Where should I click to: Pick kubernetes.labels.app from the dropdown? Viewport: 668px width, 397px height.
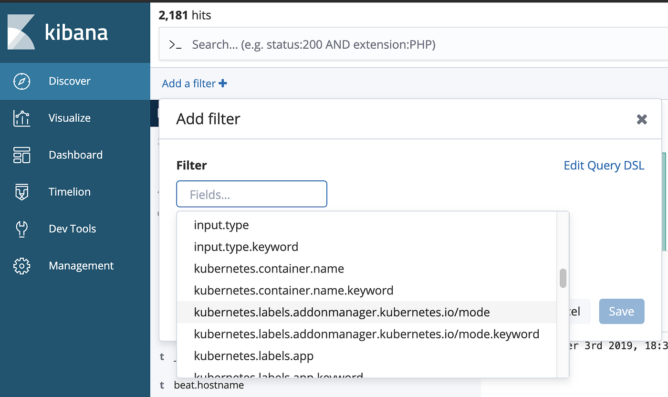[253, 356]
